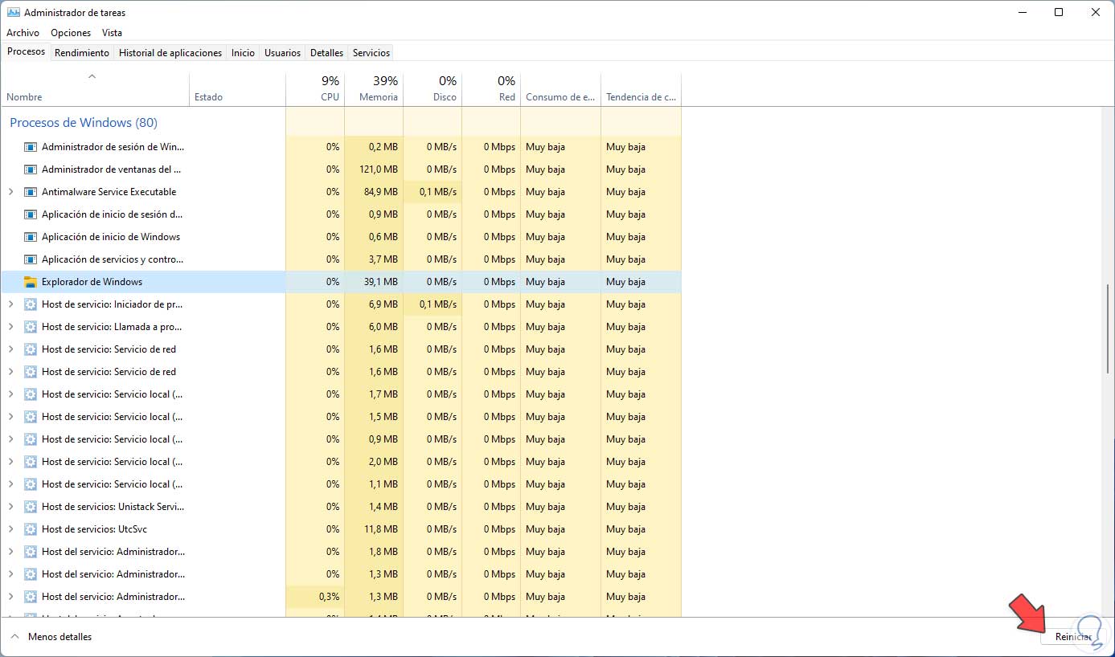The height and width of the screenshot is (657, 1115).
Task: Expand the Servicio local row using 1,1 MB
Action: coord(10,484)
